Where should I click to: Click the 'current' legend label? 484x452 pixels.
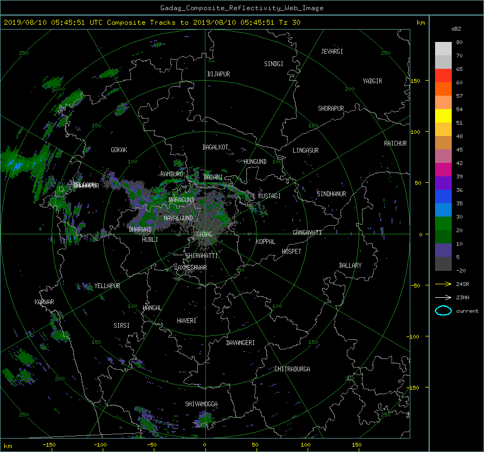pos(467,311)
